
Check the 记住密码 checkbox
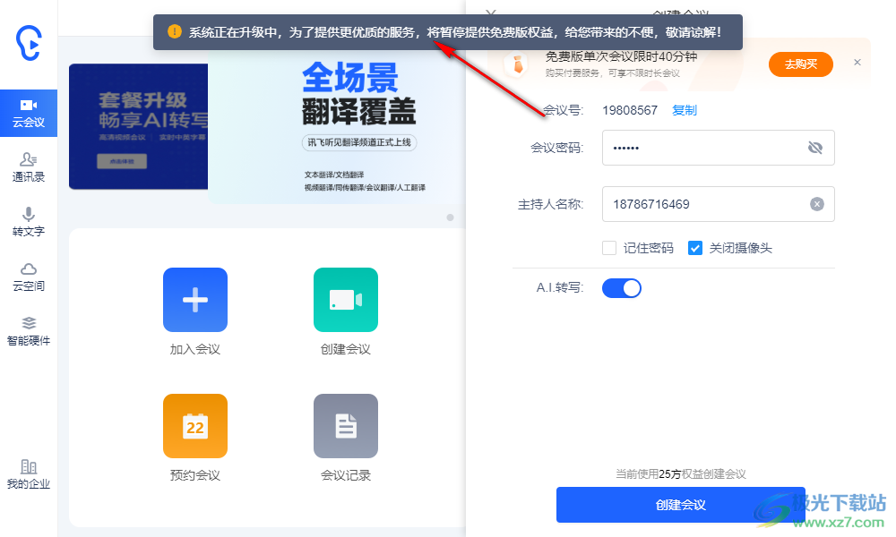(x=609, y=248)
